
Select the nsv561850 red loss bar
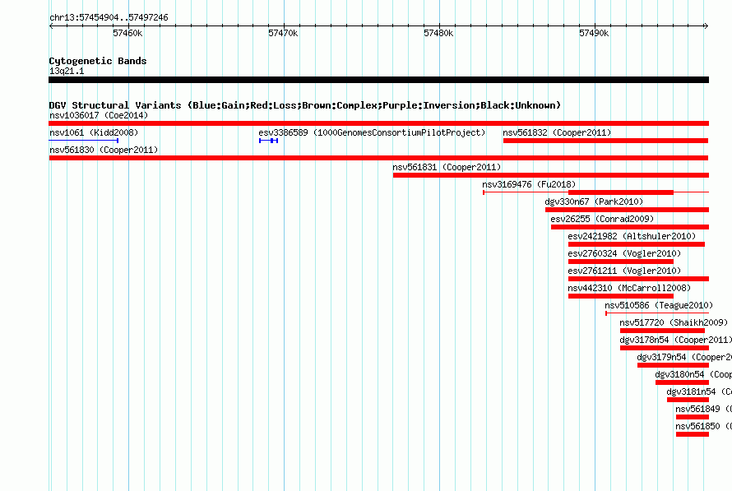[693, 434]
